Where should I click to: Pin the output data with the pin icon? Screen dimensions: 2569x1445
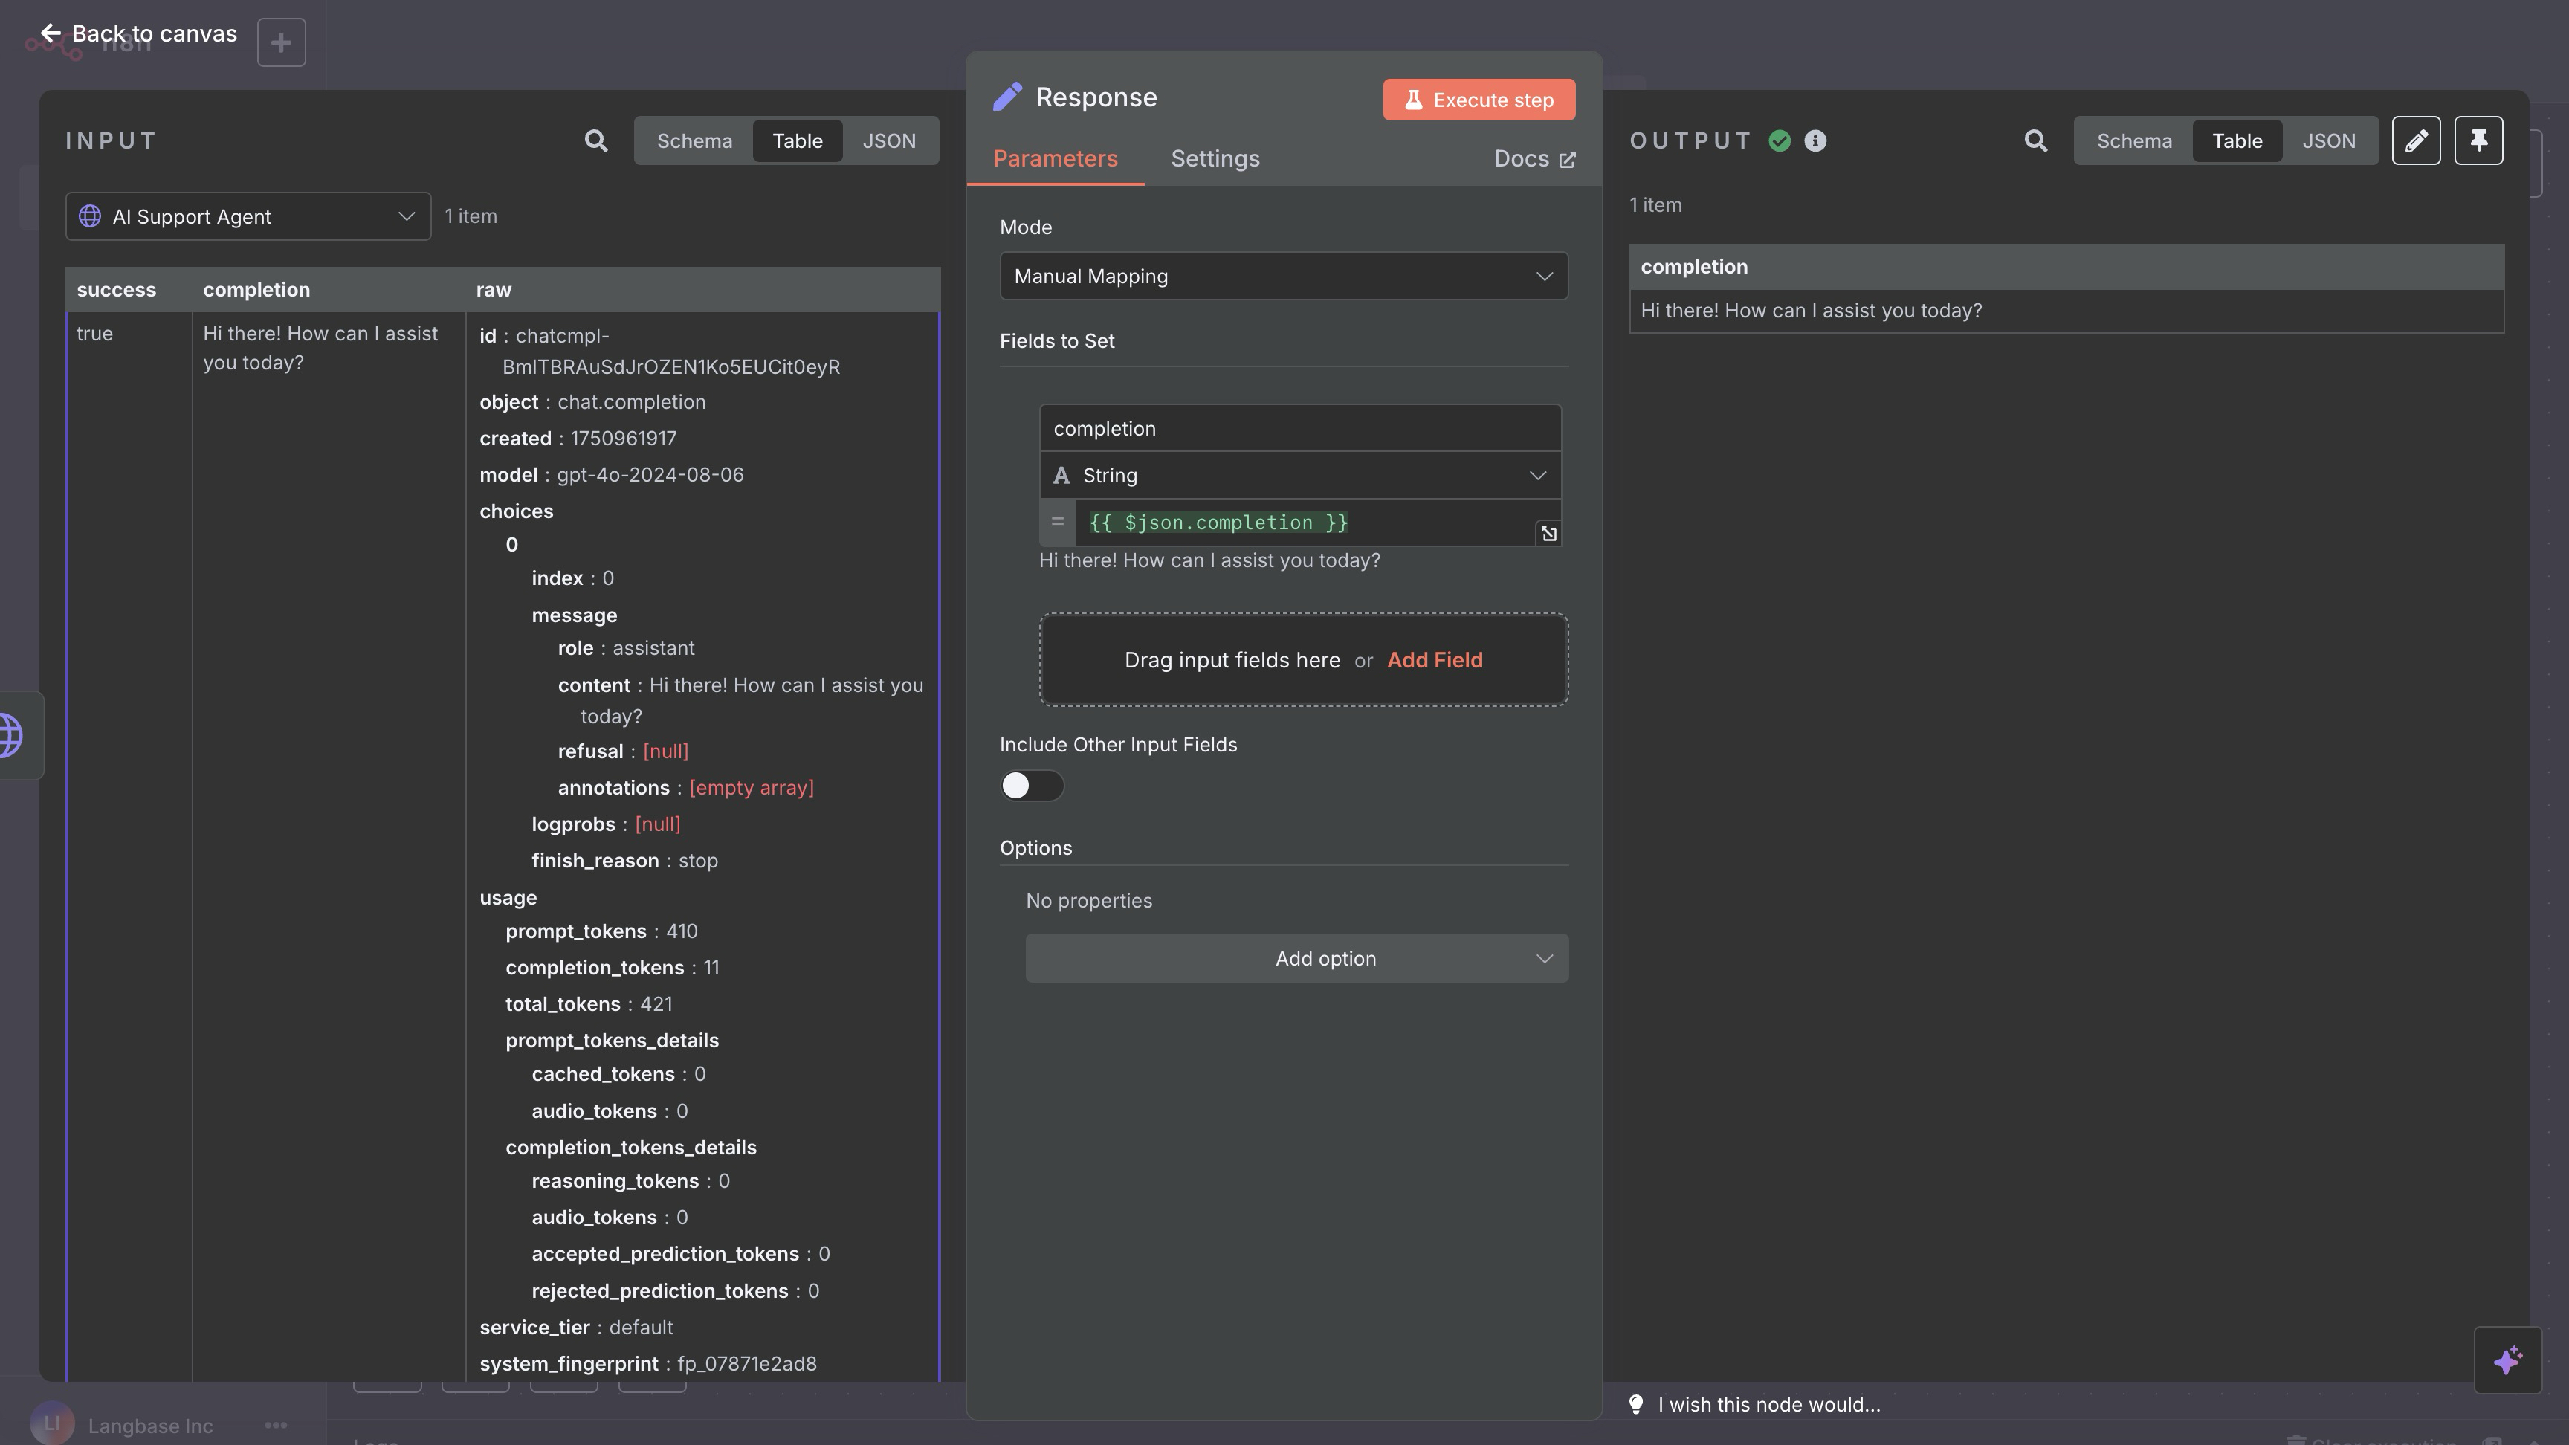point(2479,140)
